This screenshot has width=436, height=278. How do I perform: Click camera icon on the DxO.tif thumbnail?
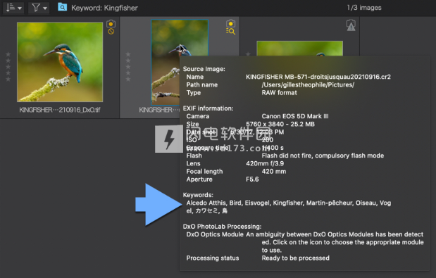point(111,24)
